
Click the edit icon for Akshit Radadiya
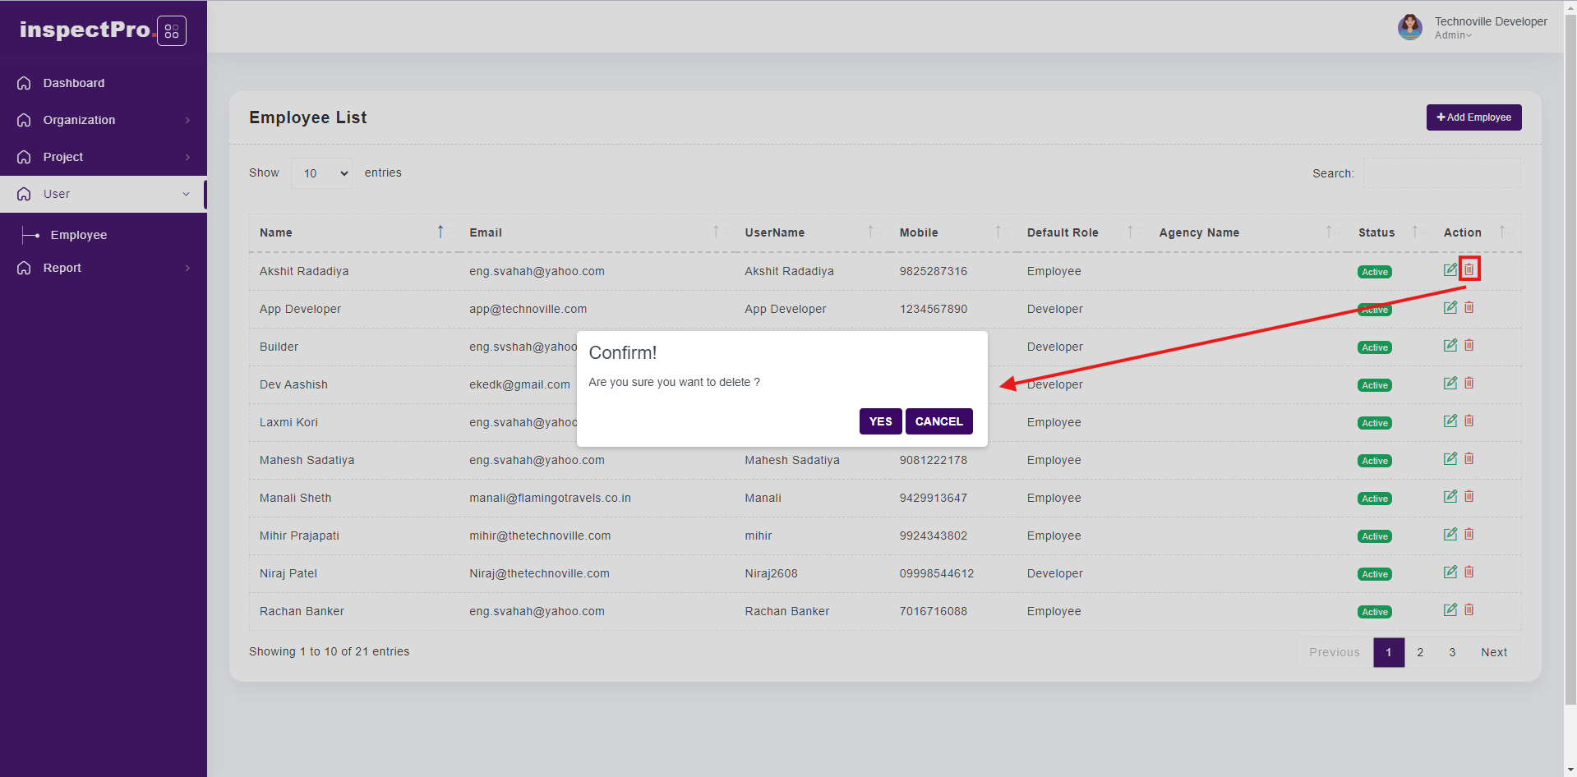point(1450,269)
